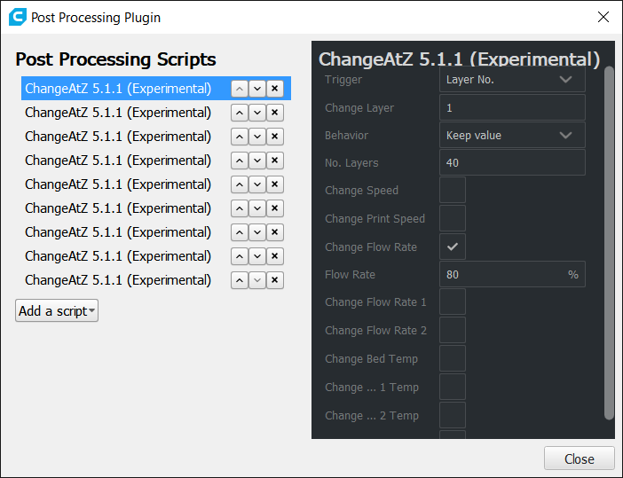This screenshot has height=478, width=623.
Task: Open the Behavior dropdown showing Keep value
Action: (512, 135)
